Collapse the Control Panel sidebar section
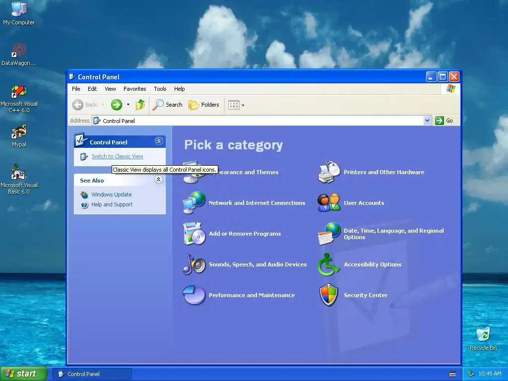The height and width of the screenshot is (381, 508). [159, 141]
